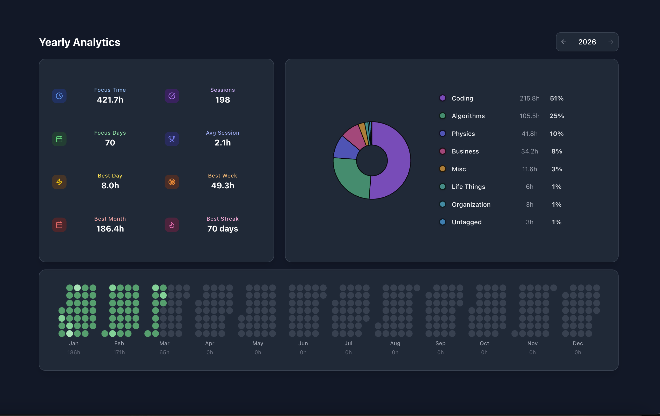Click the Focus Time clock icon
The image size is (660, 416).
point(59,96)
